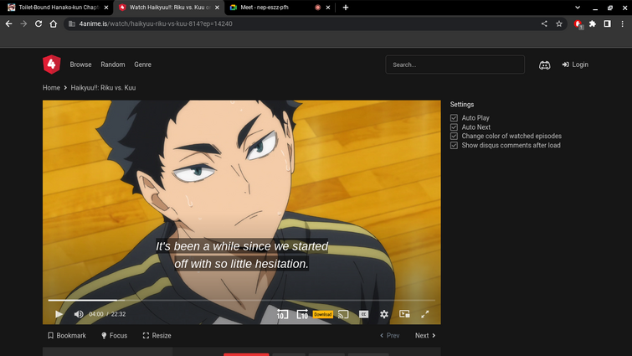Click the yellow Download button
Screen dimensions: 632x356
(x=323, y=314)
